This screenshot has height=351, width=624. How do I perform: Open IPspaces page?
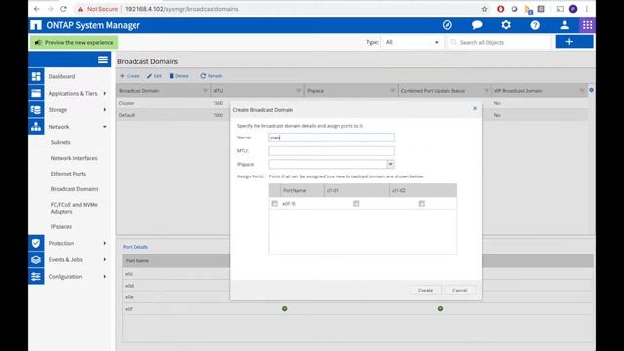[x=61, y=226]
